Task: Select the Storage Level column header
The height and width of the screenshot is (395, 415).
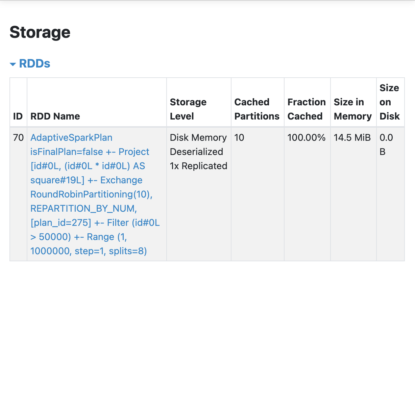Action: pos(188,109)
